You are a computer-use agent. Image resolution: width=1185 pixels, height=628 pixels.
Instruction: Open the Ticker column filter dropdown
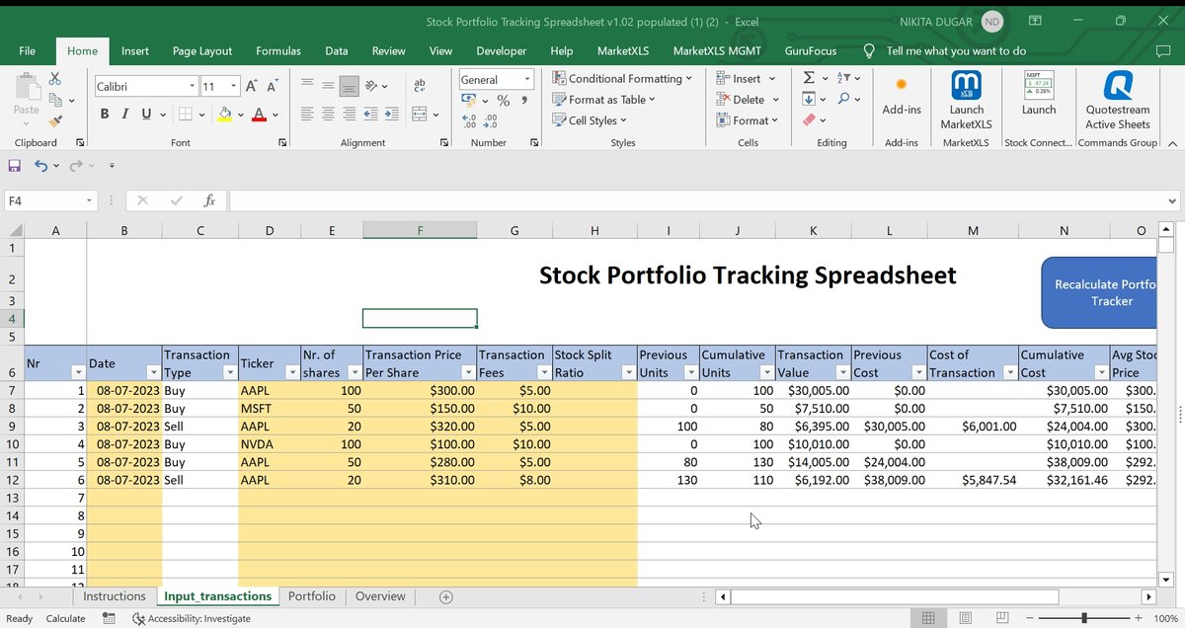click(x=292, y=372)
